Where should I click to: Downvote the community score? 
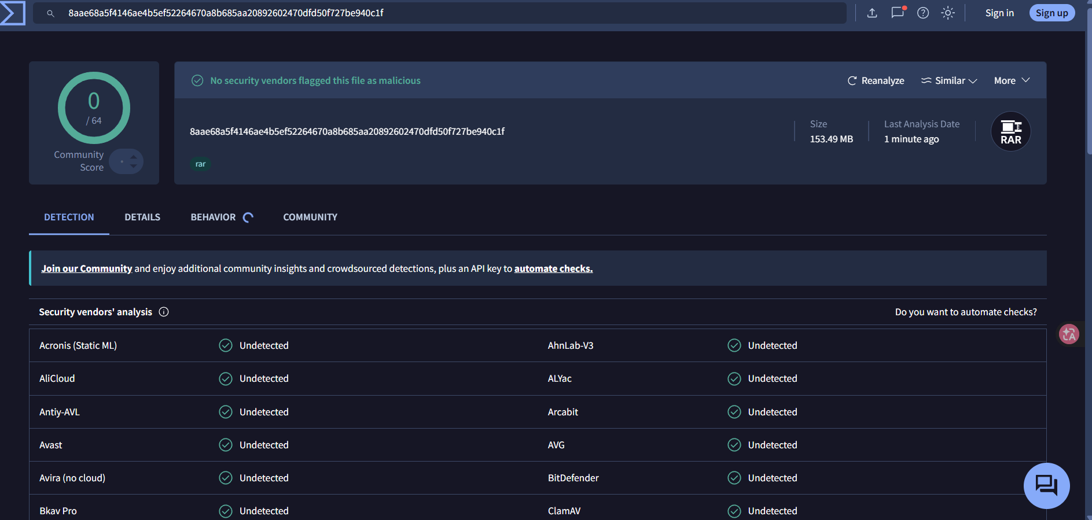(x=134, y=166)
